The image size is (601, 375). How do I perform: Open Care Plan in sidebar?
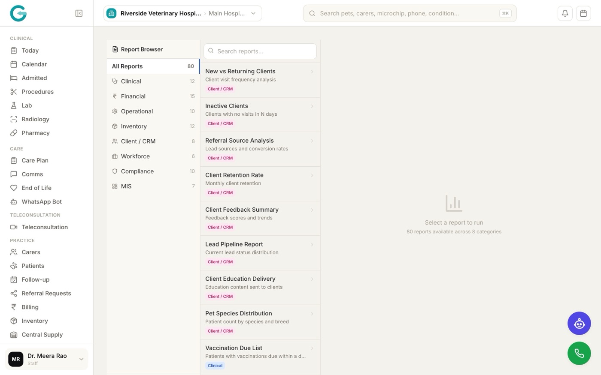point(46,160)
